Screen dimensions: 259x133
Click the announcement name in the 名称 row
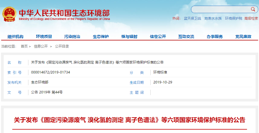point(97,62)
